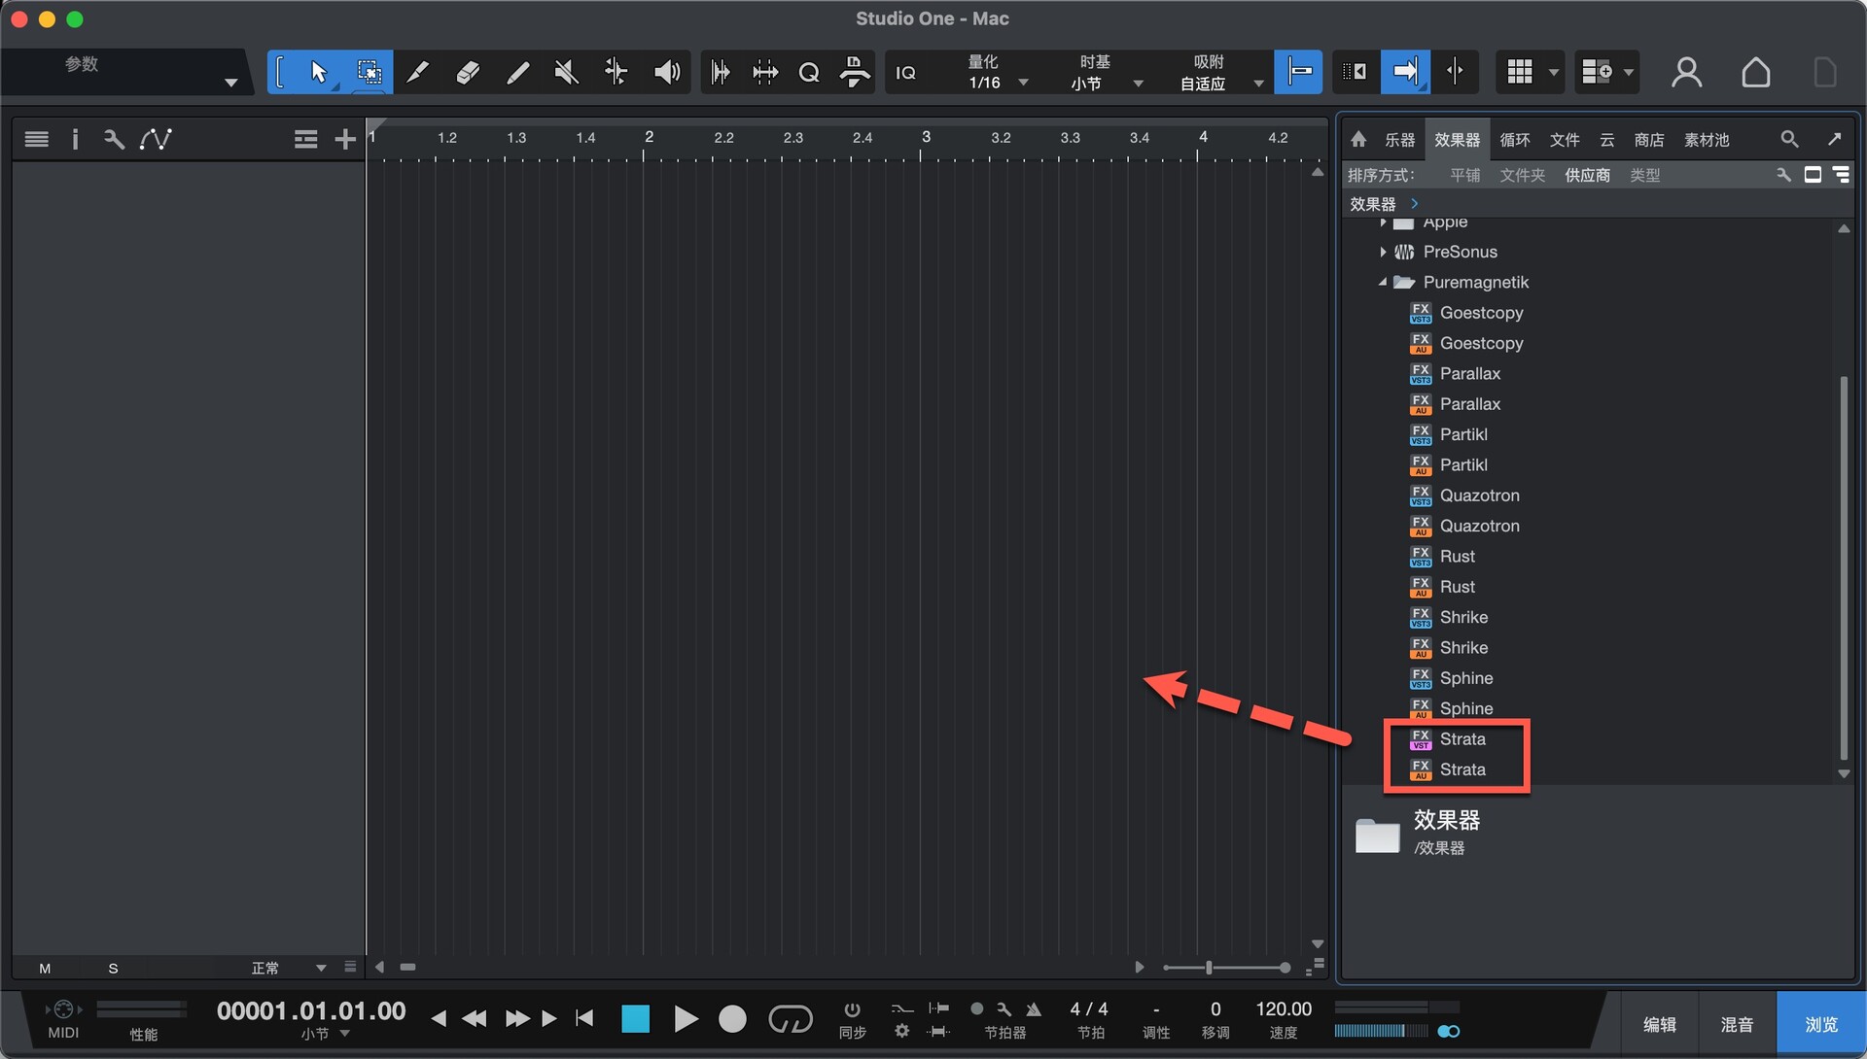Open the inspector i icon
The height and width of the screenshot is (1059, 1867).
pos(75,139)
